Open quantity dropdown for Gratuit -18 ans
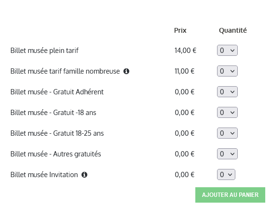272x219 pixels. (227, 113)
